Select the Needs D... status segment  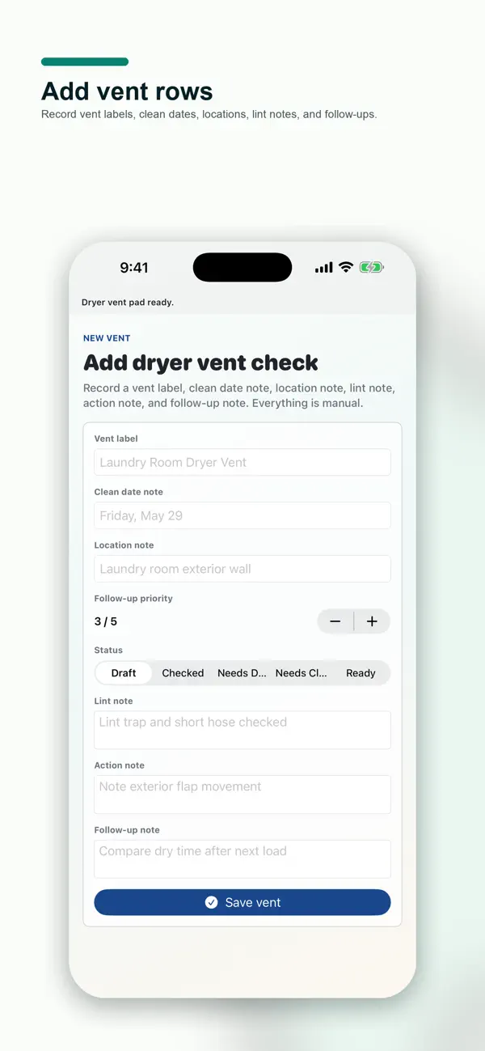coord(242,673)
